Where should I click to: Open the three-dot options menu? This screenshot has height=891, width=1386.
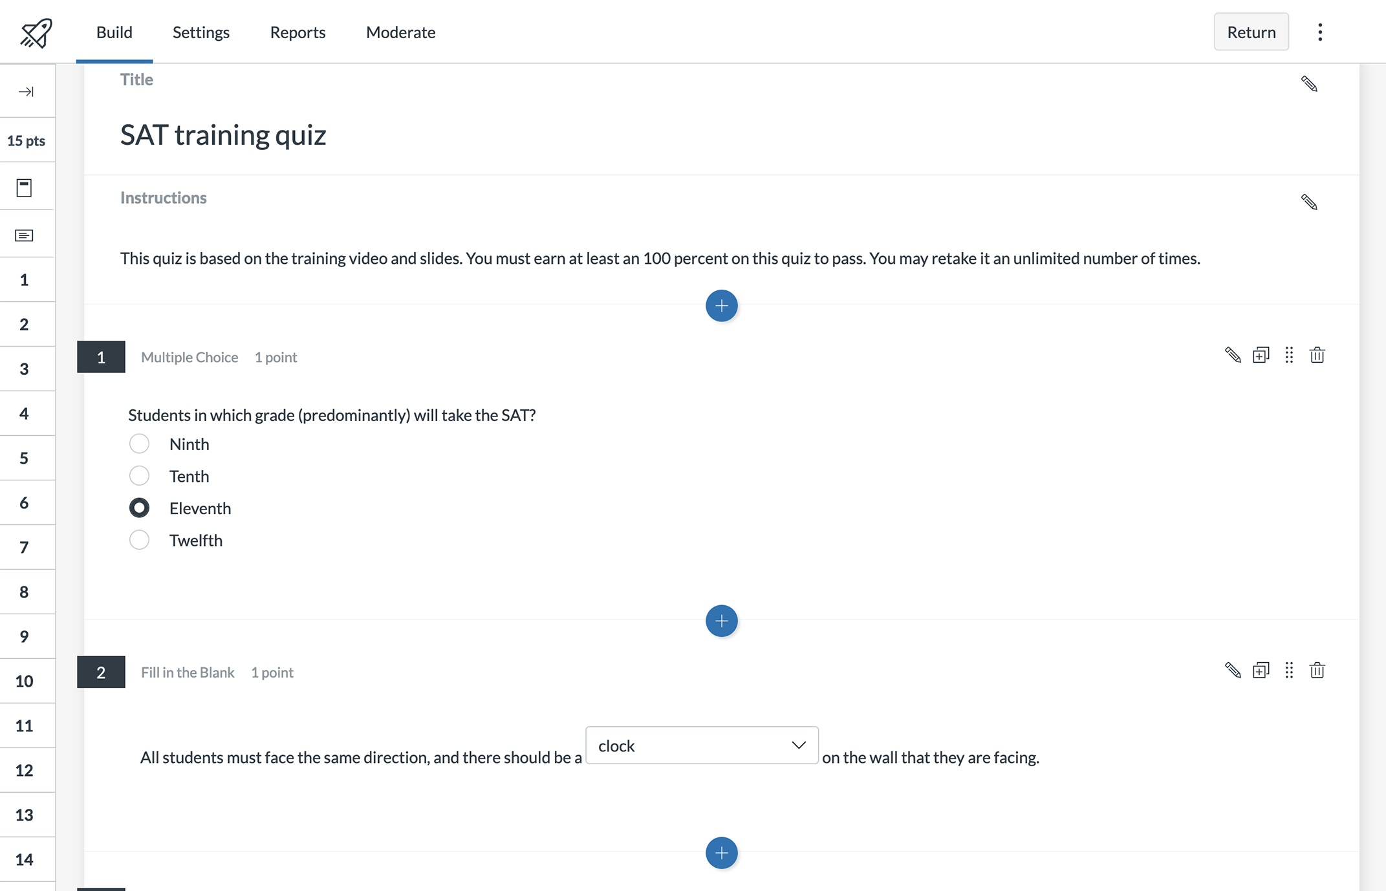pos(1320,32)
